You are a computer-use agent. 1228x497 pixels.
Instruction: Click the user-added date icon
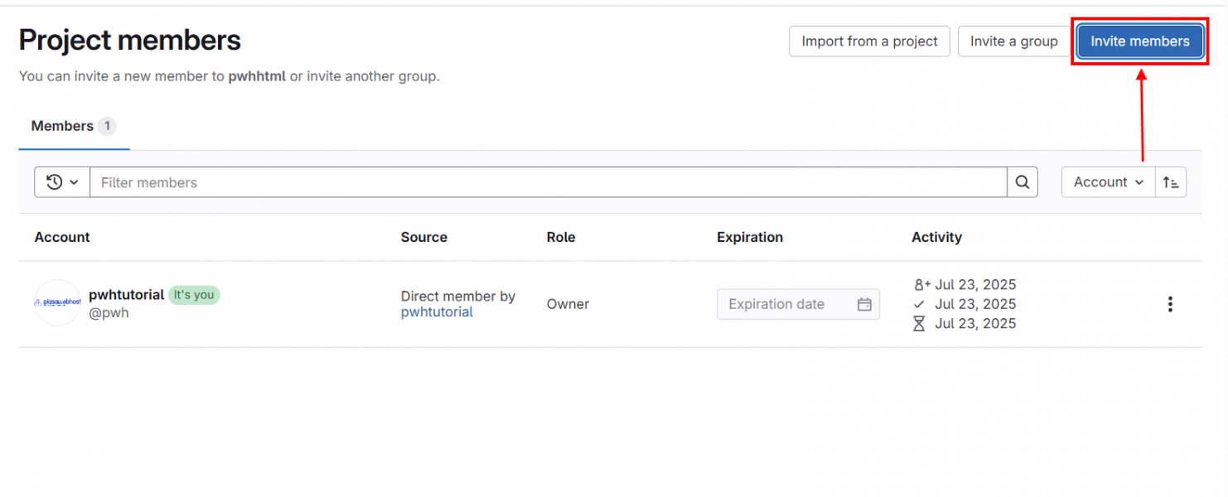pyautogui.click(x=922, y=285)
